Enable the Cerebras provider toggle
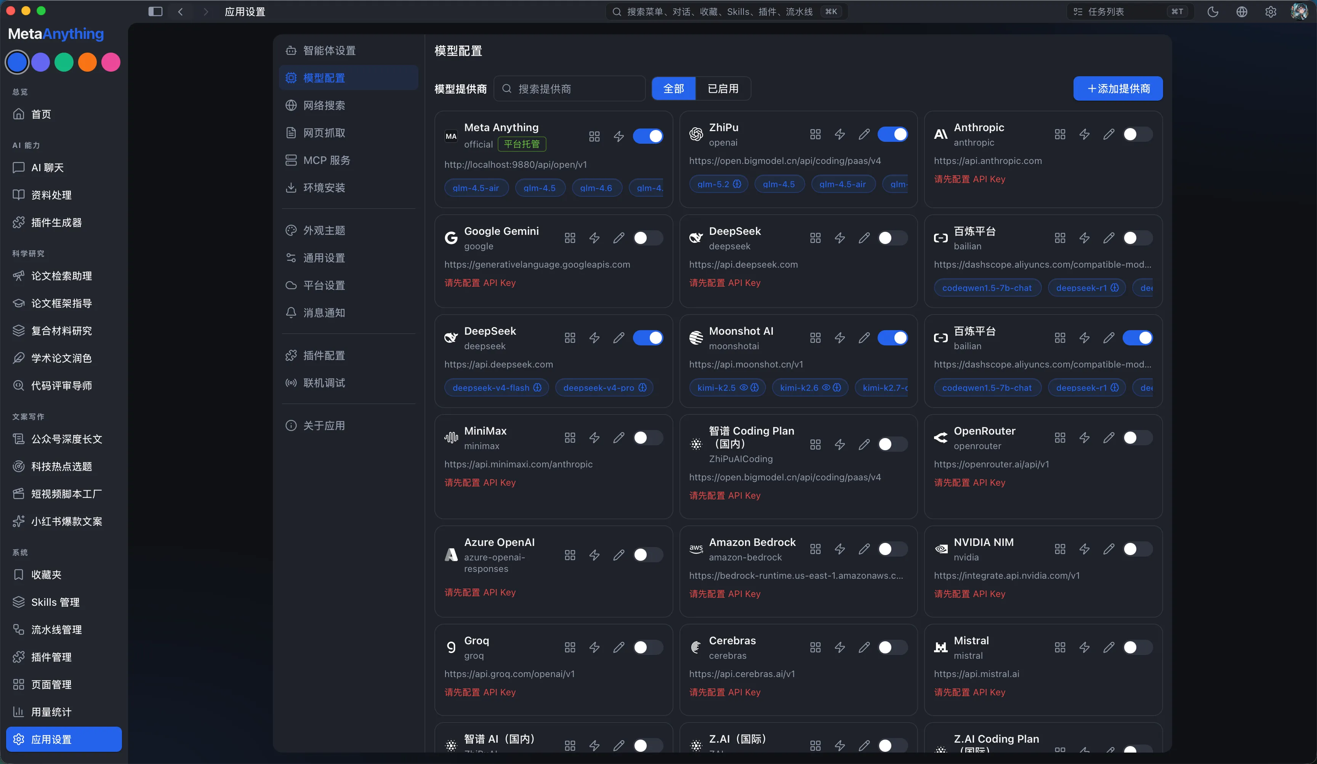 [x=892, y=647]
